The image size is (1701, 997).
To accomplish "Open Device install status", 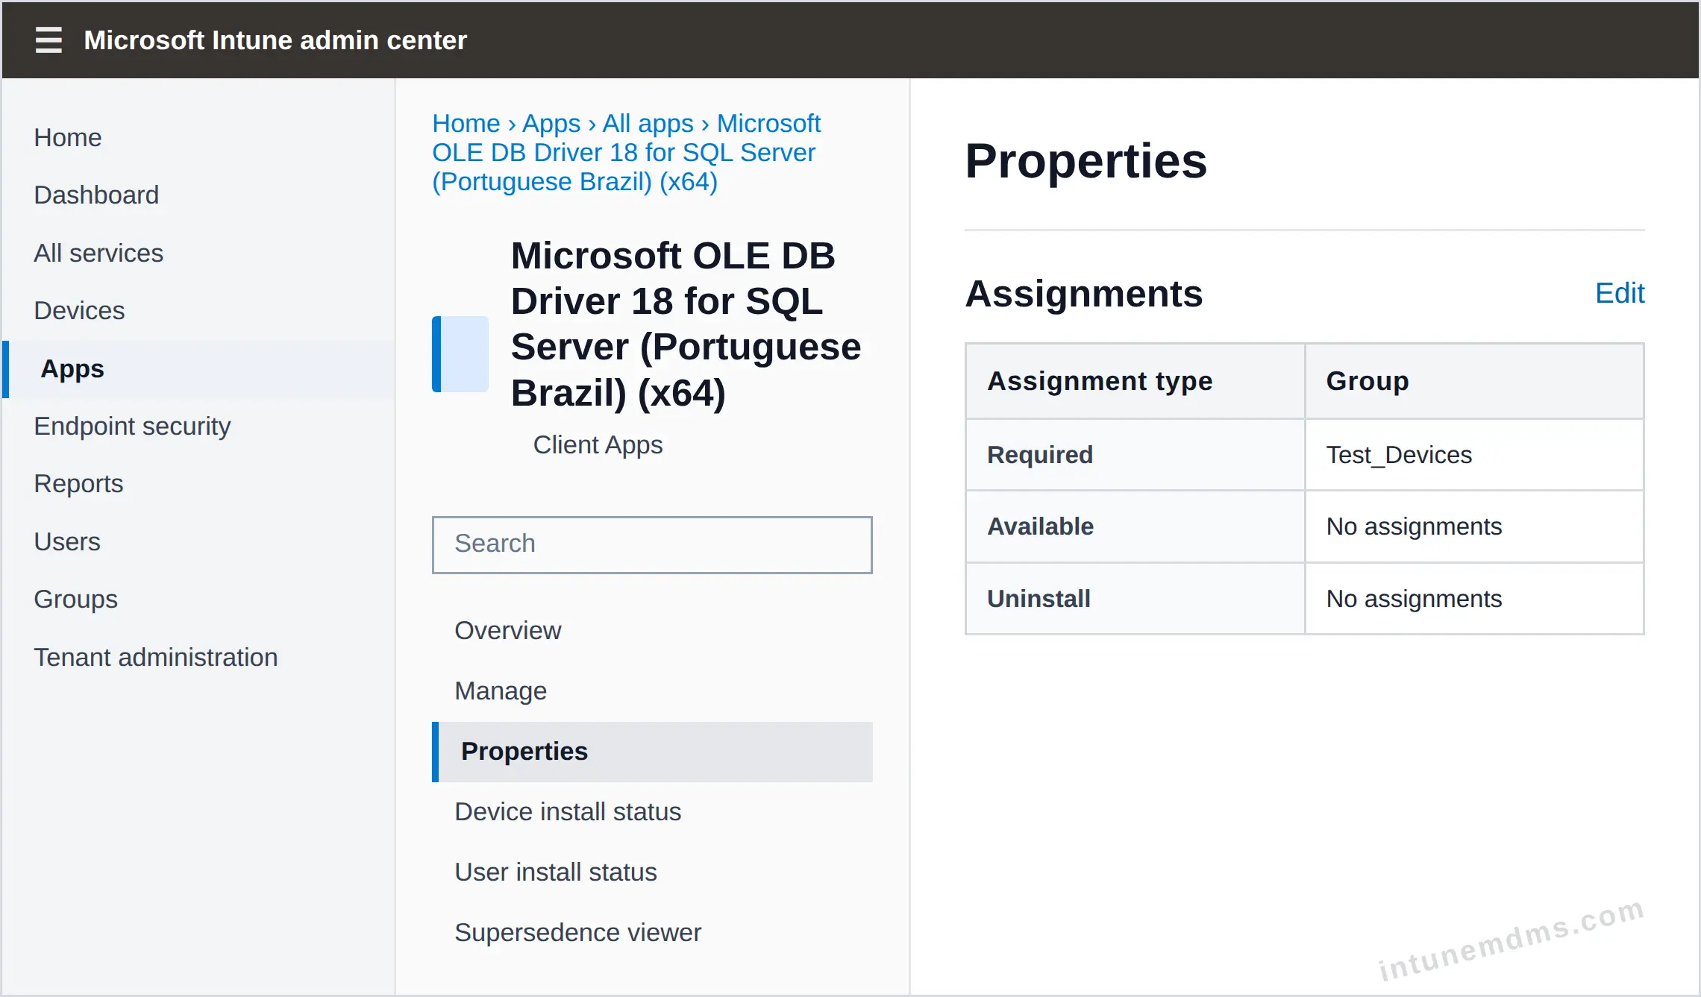I will [568, 812].
